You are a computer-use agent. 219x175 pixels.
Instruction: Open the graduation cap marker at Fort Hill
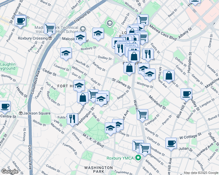tap(79, 85)
